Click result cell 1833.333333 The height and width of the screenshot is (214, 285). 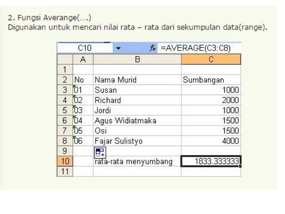[x=211, y=161]
